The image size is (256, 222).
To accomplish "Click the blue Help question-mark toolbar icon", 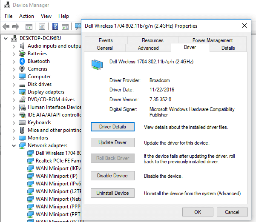I will pyautogui.click(x=55, y=26).
